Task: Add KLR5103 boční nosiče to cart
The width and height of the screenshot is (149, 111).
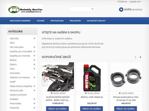Action: click(x=57, y=109)
